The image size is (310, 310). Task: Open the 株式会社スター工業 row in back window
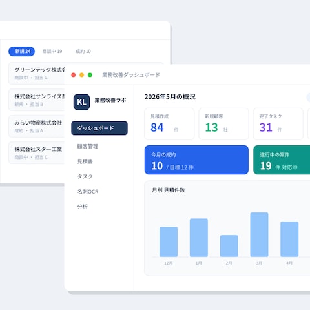tap(36, 152)
